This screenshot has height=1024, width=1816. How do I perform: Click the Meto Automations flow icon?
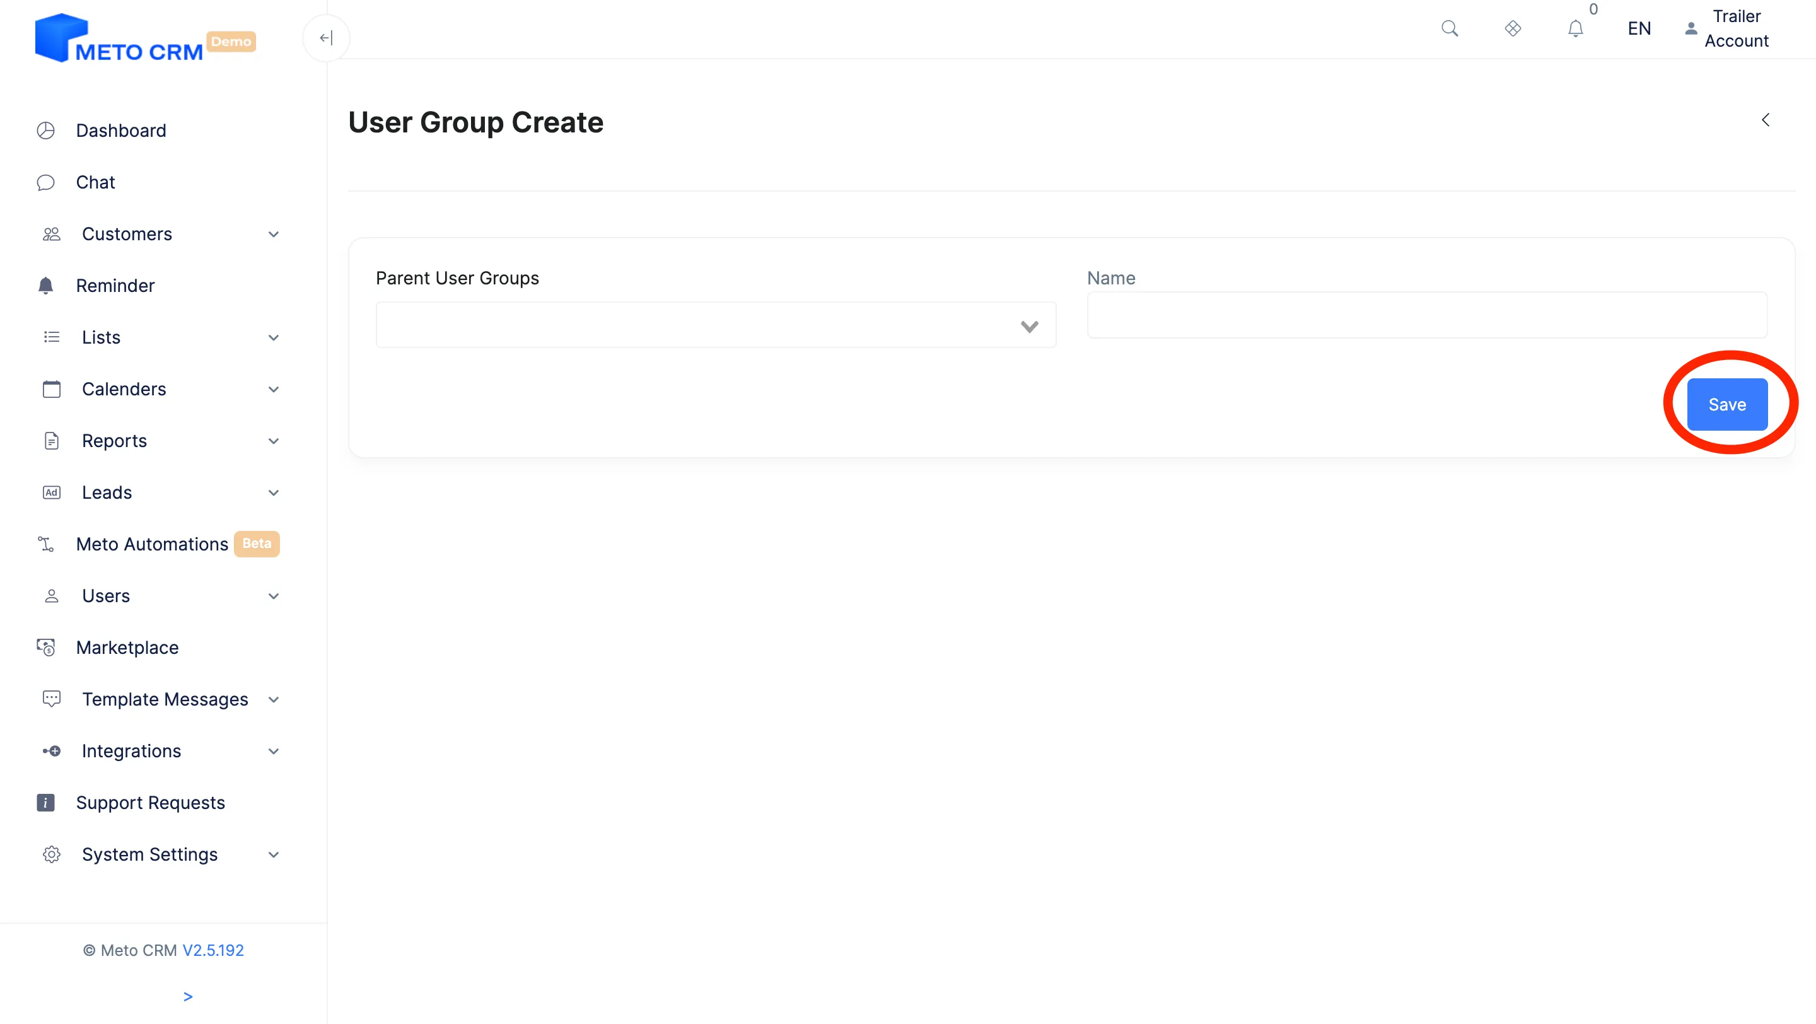point(46,544)
